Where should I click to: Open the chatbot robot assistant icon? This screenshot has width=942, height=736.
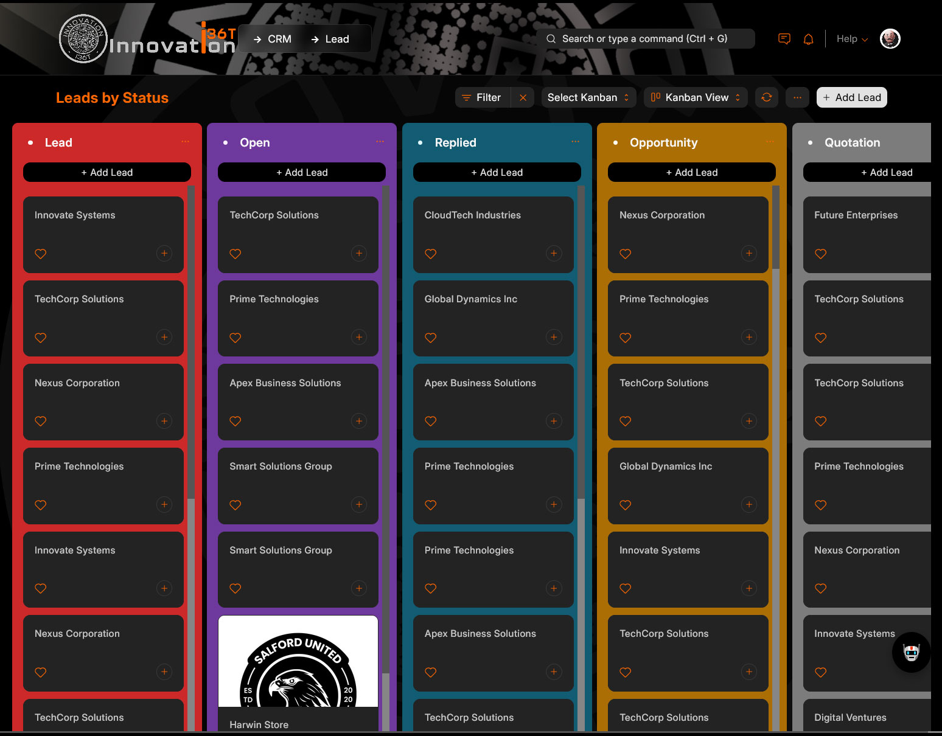pyautogui.click(x=911, y=653)
